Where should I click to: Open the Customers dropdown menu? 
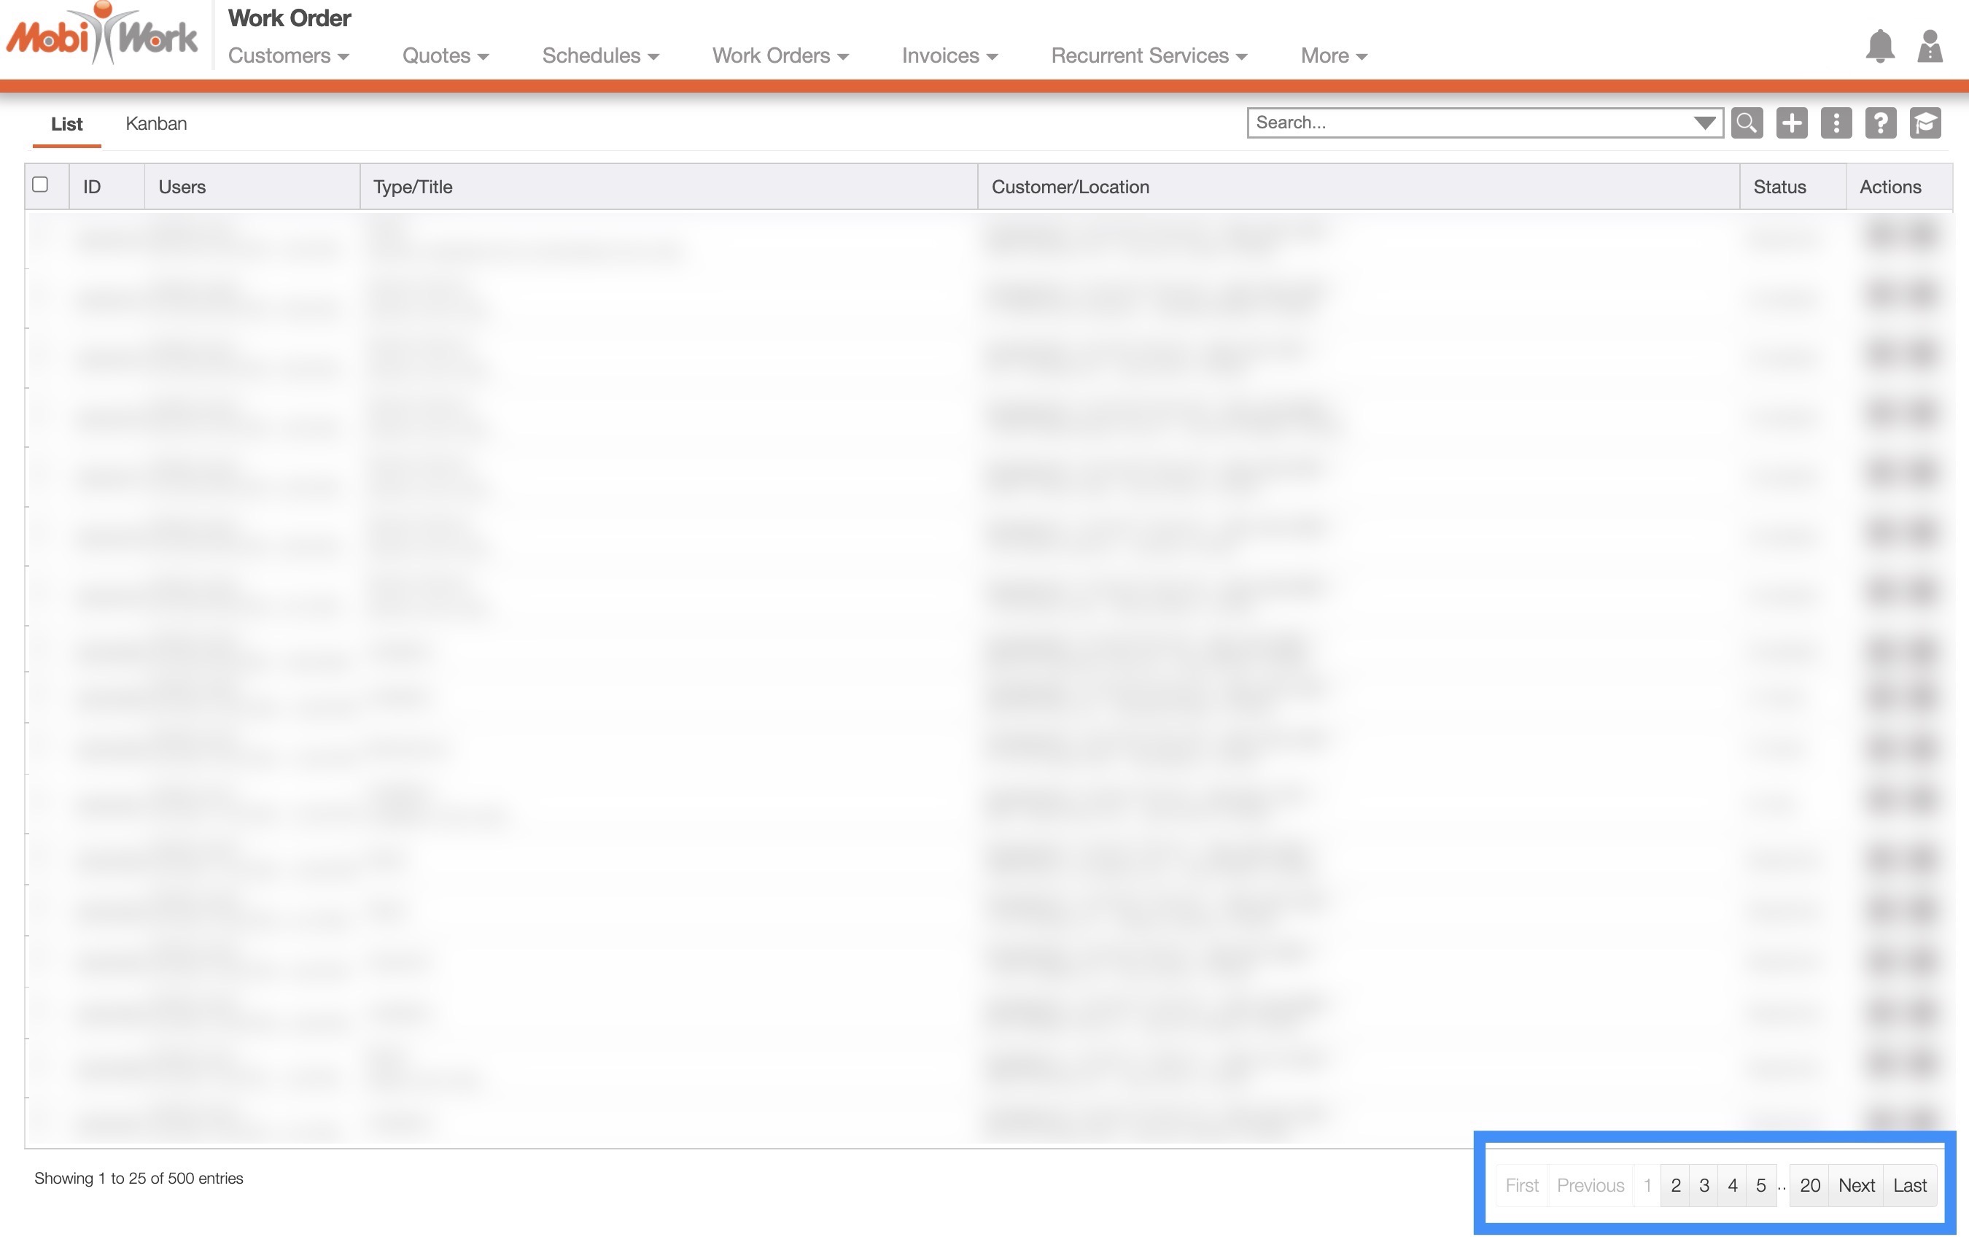click(x=288, y=55)
